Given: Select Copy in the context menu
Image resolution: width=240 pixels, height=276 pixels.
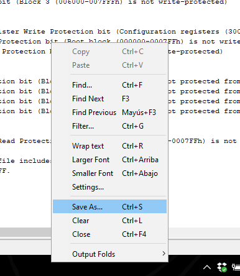Looking at the screenshot, I should [109, 52].
